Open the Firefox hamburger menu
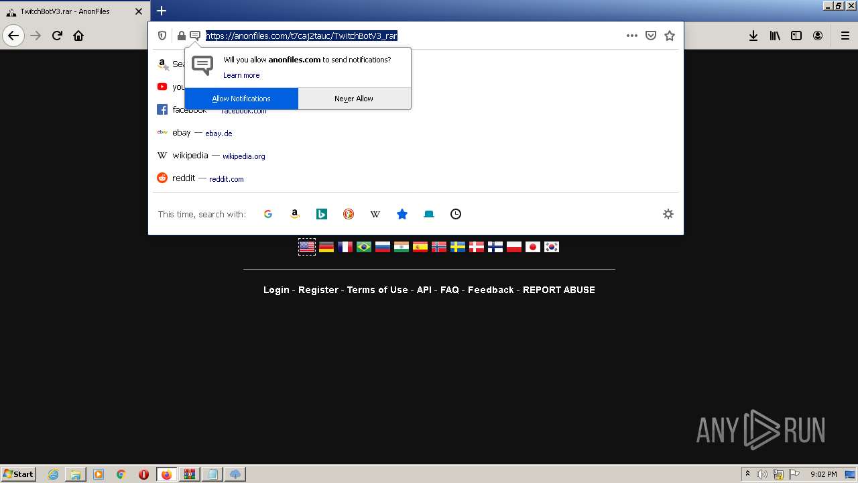Viewport: 858px width, 483px height. click(845, 36)
